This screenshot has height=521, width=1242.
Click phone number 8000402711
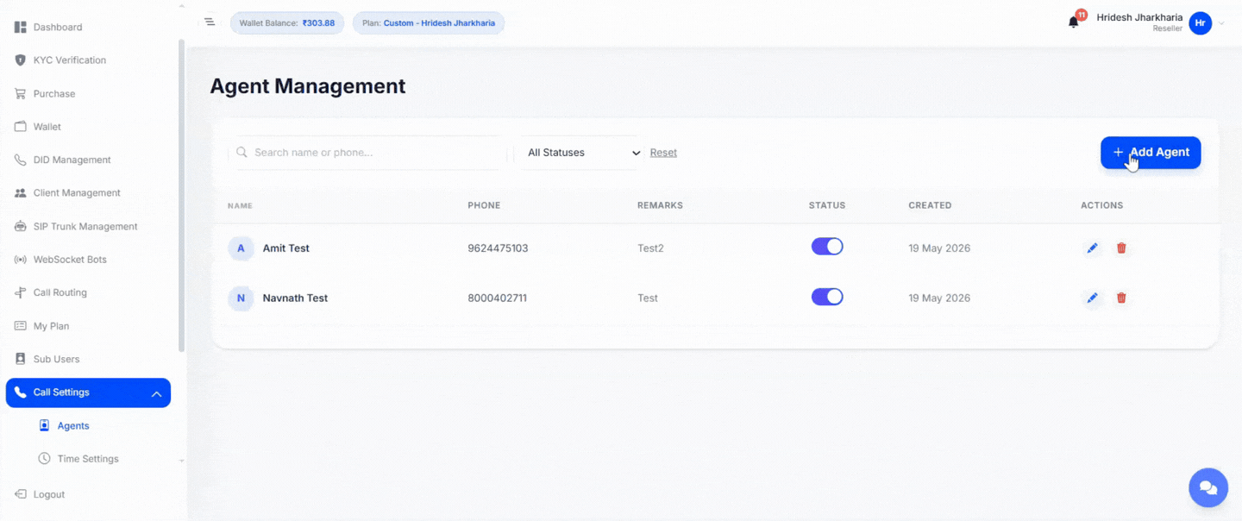point(497,298)
